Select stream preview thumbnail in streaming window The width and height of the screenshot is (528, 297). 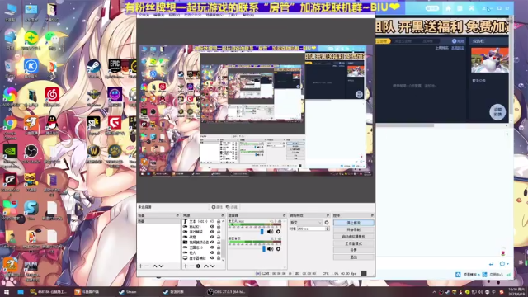[489, 60]
